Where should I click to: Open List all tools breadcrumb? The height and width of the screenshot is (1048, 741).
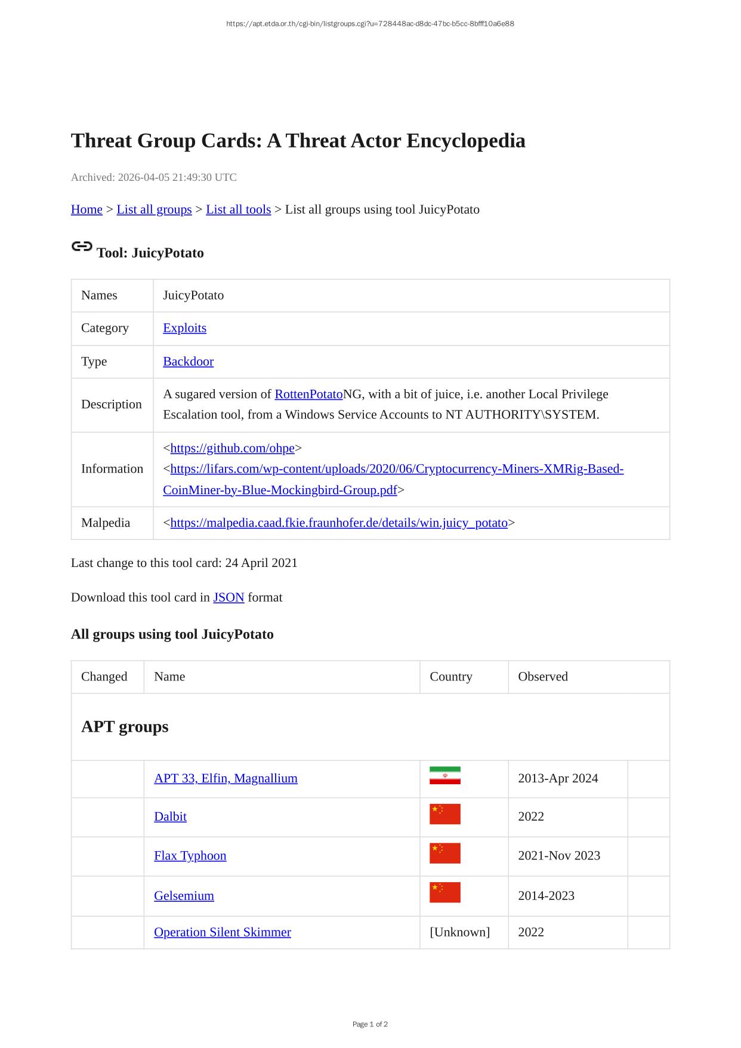(x=238, y=209)
